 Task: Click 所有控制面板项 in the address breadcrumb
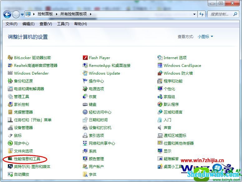74,14
